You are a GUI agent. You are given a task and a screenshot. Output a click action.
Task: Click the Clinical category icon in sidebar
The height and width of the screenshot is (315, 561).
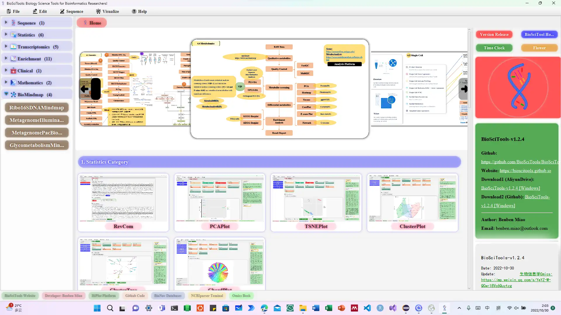pyautogui.click(x=13, y=70)
